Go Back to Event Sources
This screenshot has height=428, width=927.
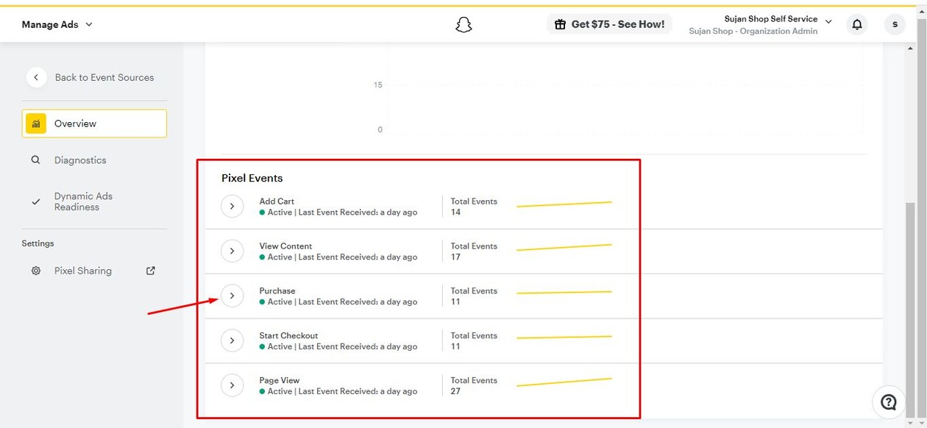(x=104, y=76)
